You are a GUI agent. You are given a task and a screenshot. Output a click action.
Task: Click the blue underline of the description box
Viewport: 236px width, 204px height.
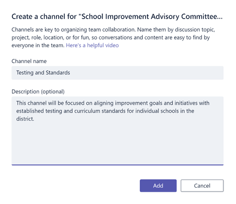[x=118, y=165]
